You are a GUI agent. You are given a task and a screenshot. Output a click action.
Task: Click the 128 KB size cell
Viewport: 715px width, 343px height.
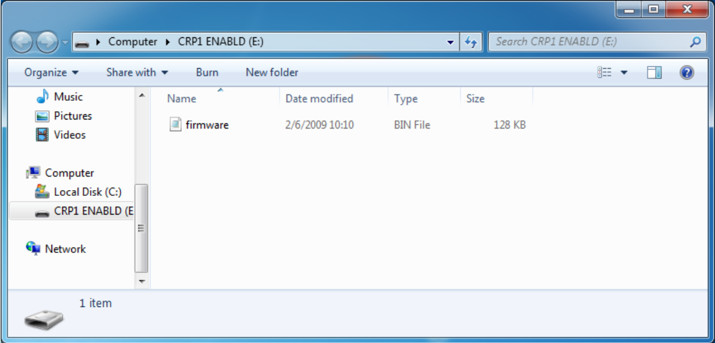click(509, 125)
